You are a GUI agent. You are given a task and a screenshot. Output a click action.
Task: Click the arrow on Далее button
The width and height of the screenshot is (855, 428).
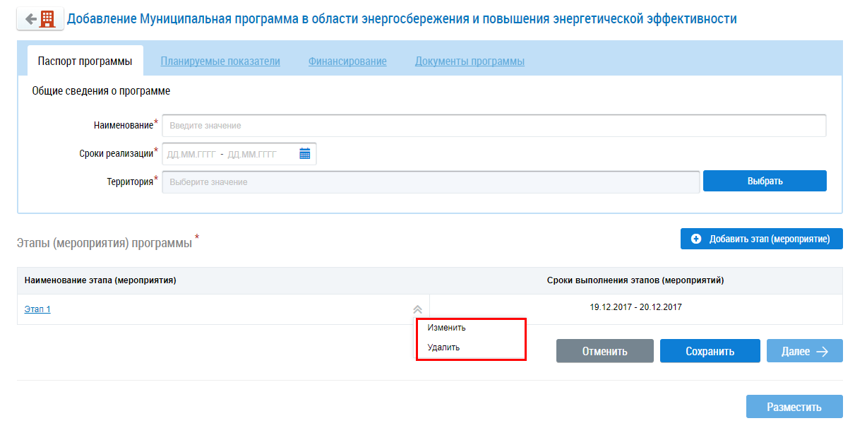[822, 351]
